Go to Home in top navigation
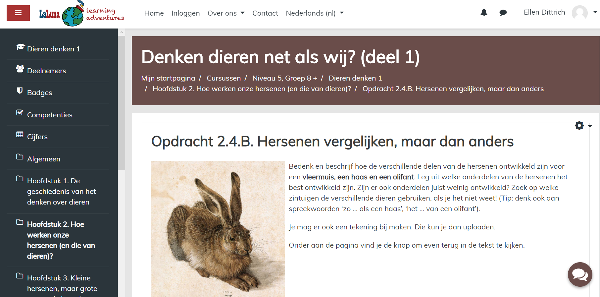600x297 pixels. click(x=154, y=13)
